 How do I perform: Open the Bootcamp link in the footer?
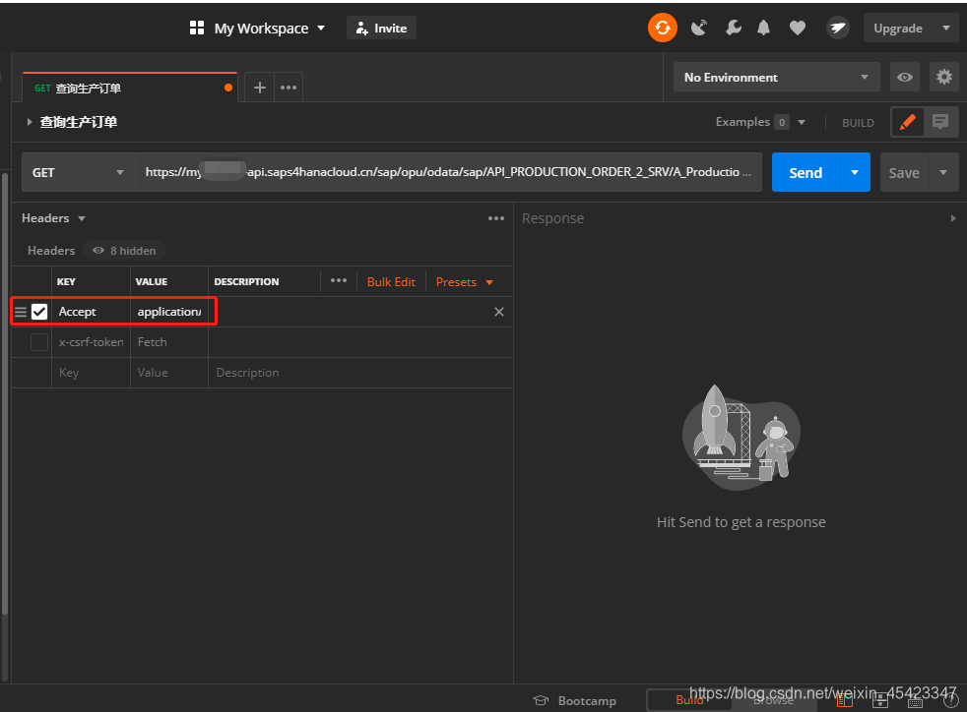(x=587, y=701)
